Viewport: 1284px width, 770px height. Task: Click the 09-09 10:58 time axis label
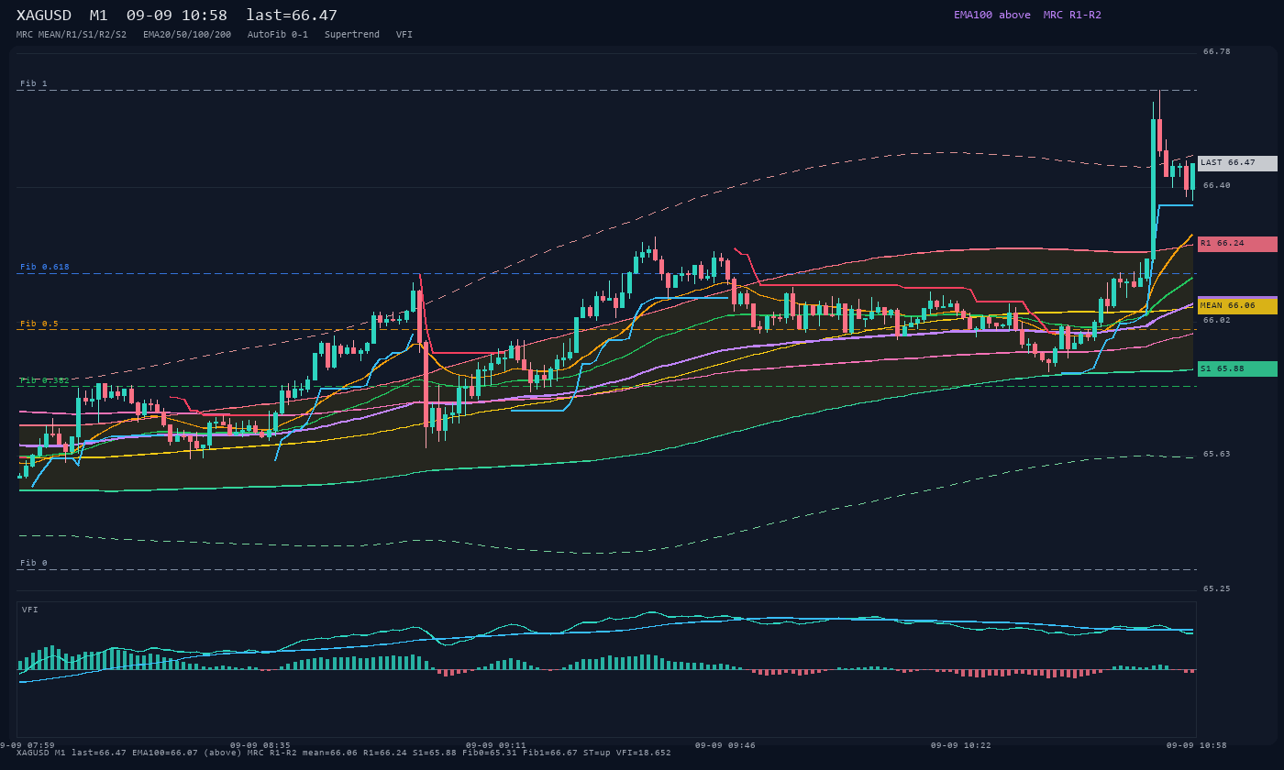pyautogui.click(x=1197, y=745)
